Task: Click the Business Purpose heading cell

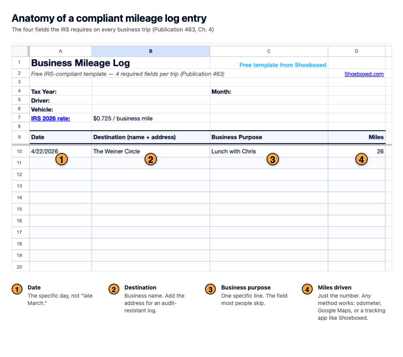Action: point(269,137)
